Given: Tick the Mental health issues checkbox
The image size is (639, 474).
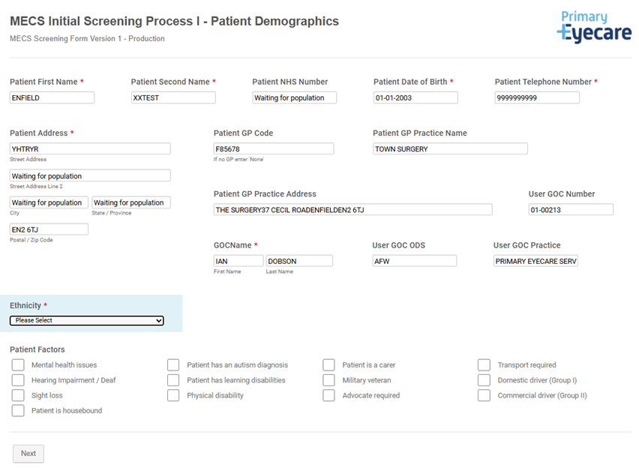Looking at the screenshot, I should pos(18,364).
